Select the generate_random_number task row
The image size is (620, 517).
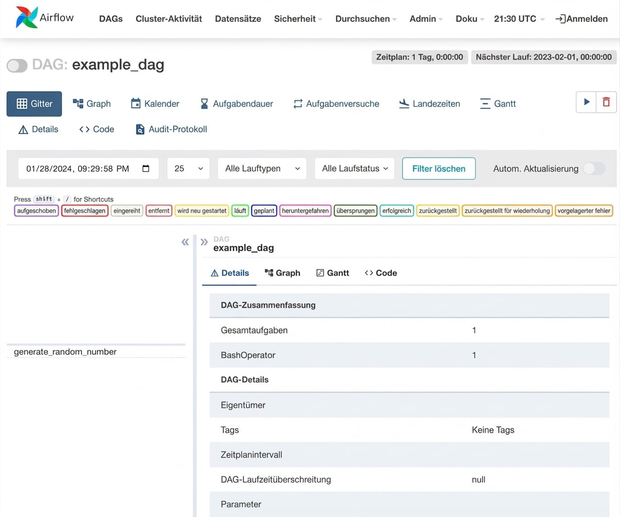tap(96, 352)
